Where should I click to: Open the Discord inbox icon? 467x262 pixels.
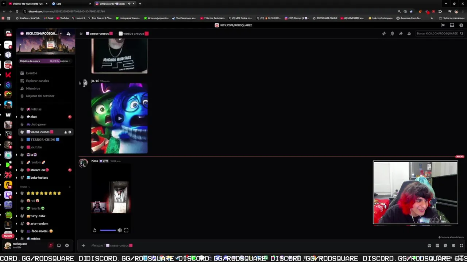452,25
